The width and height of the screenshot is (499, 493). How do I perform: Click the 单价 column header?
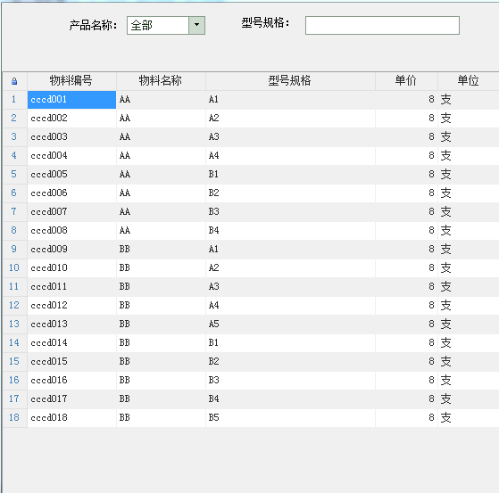[406, 81]
